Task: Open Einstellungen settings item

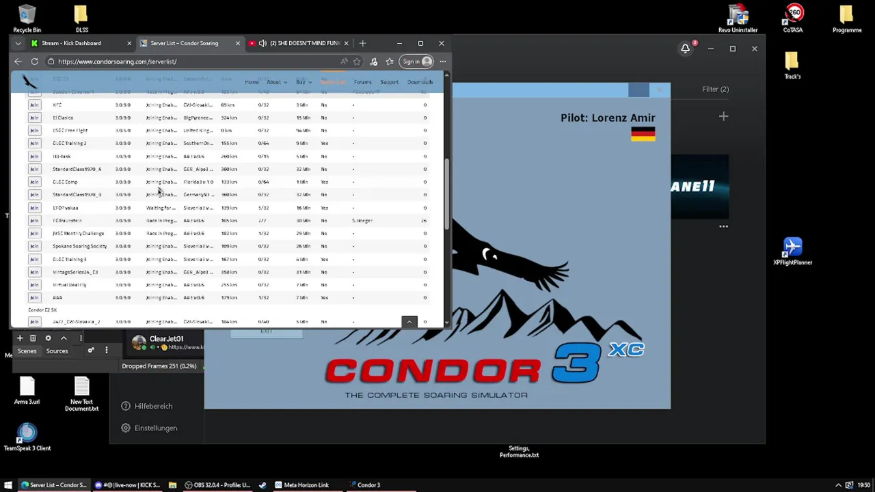Action: (x=149, y=428)
